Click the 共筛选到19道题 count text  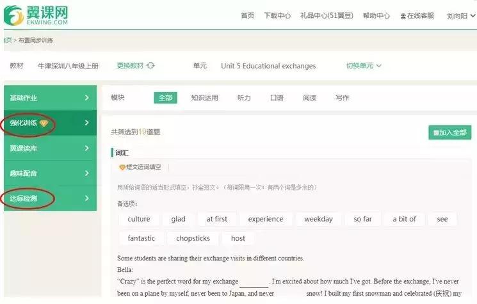135,132
